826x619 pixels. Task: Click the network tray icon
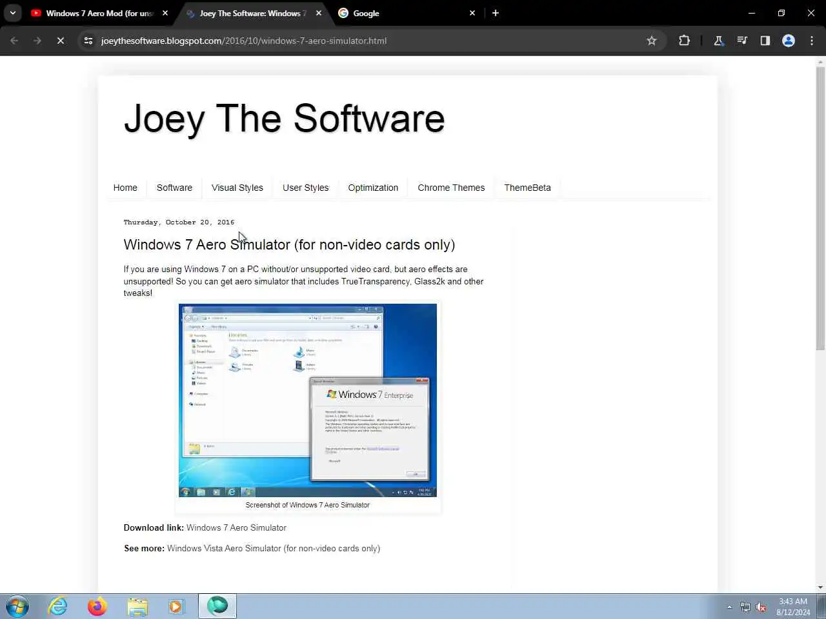(x=745, y=607)
